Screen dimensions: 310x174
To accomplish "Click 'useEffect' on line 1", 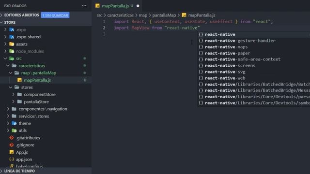I will tap(221, 21).
